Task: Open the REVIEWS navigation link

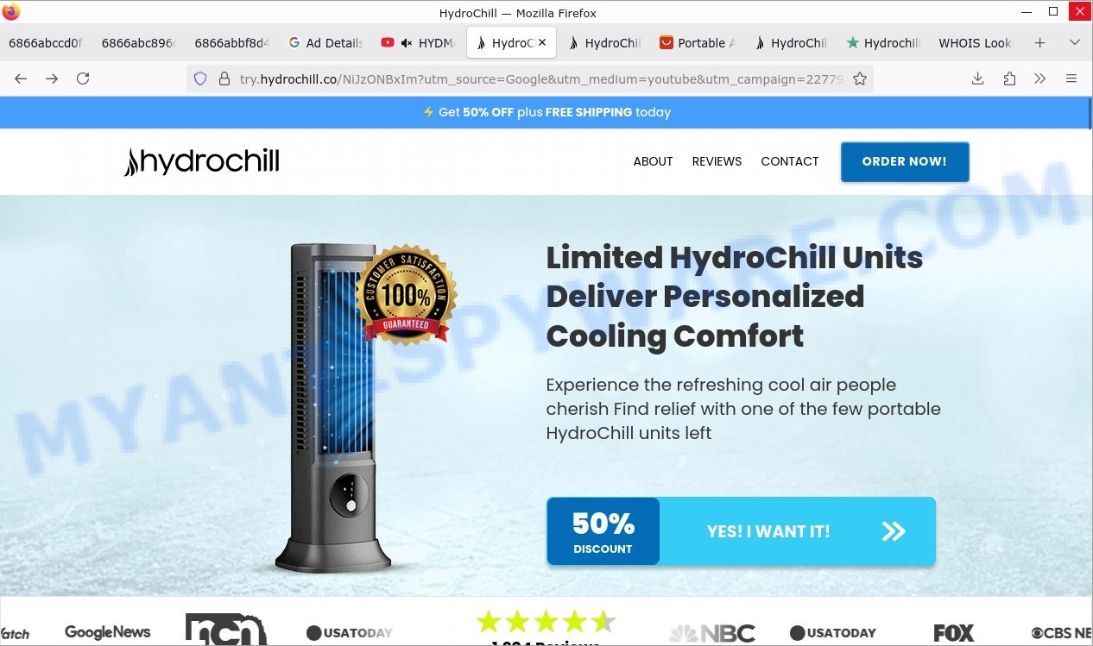Action: [x=717, y=161]
